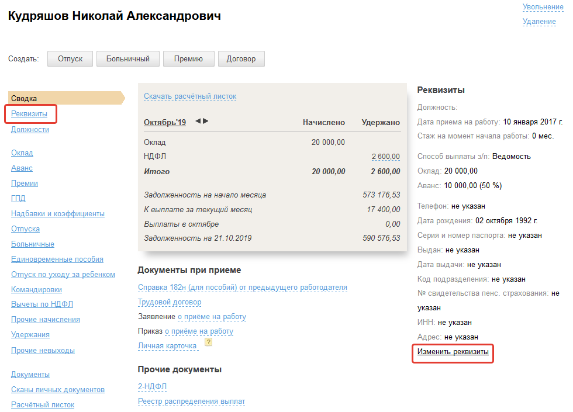
Task: Click the Увольнение link
Action: click(x=543, y=7)
